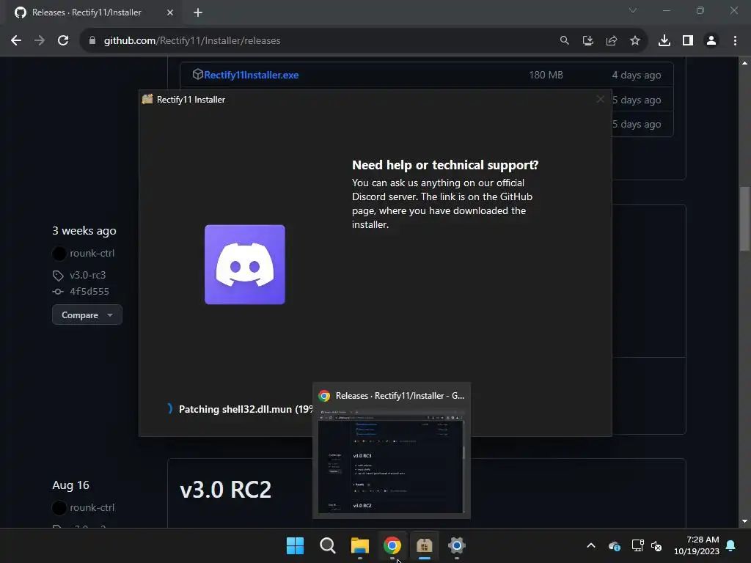The width and height of the screenshot is (751, 563).
Task: Click the Discord logo in Rectify11 Installer
Action: (x=245, y=264)
